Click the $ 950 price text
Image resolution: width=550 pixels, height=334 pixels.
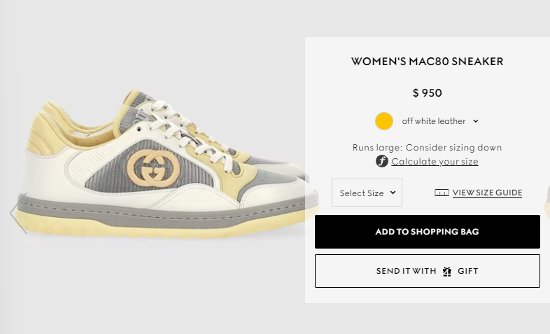pyautogui.click(x=428, y=93)
